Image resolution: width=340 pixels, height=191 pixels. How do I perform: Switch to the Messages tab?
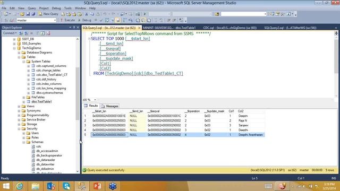110,106
